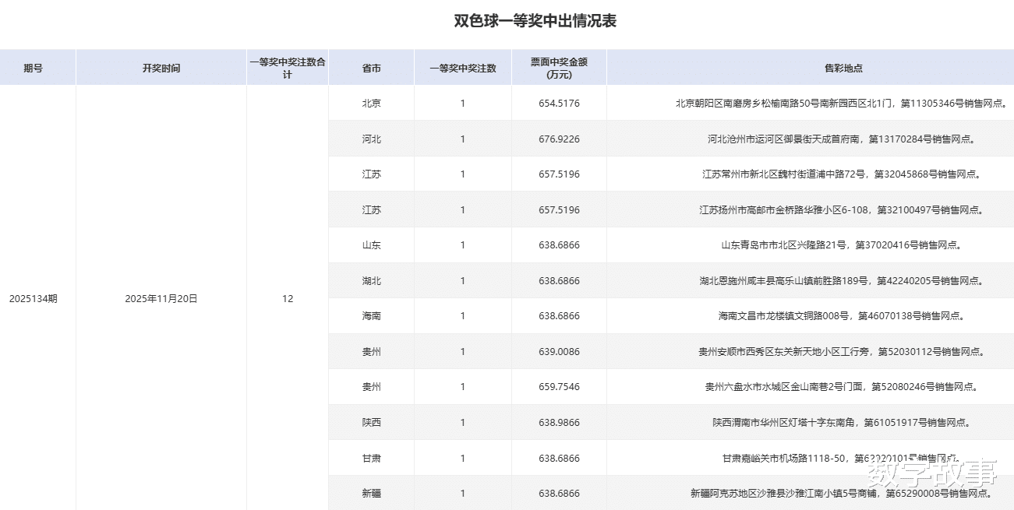Select the 开奖时间 column header
1014x510 pixels.
pyautogui.click(x=161, y=68)
